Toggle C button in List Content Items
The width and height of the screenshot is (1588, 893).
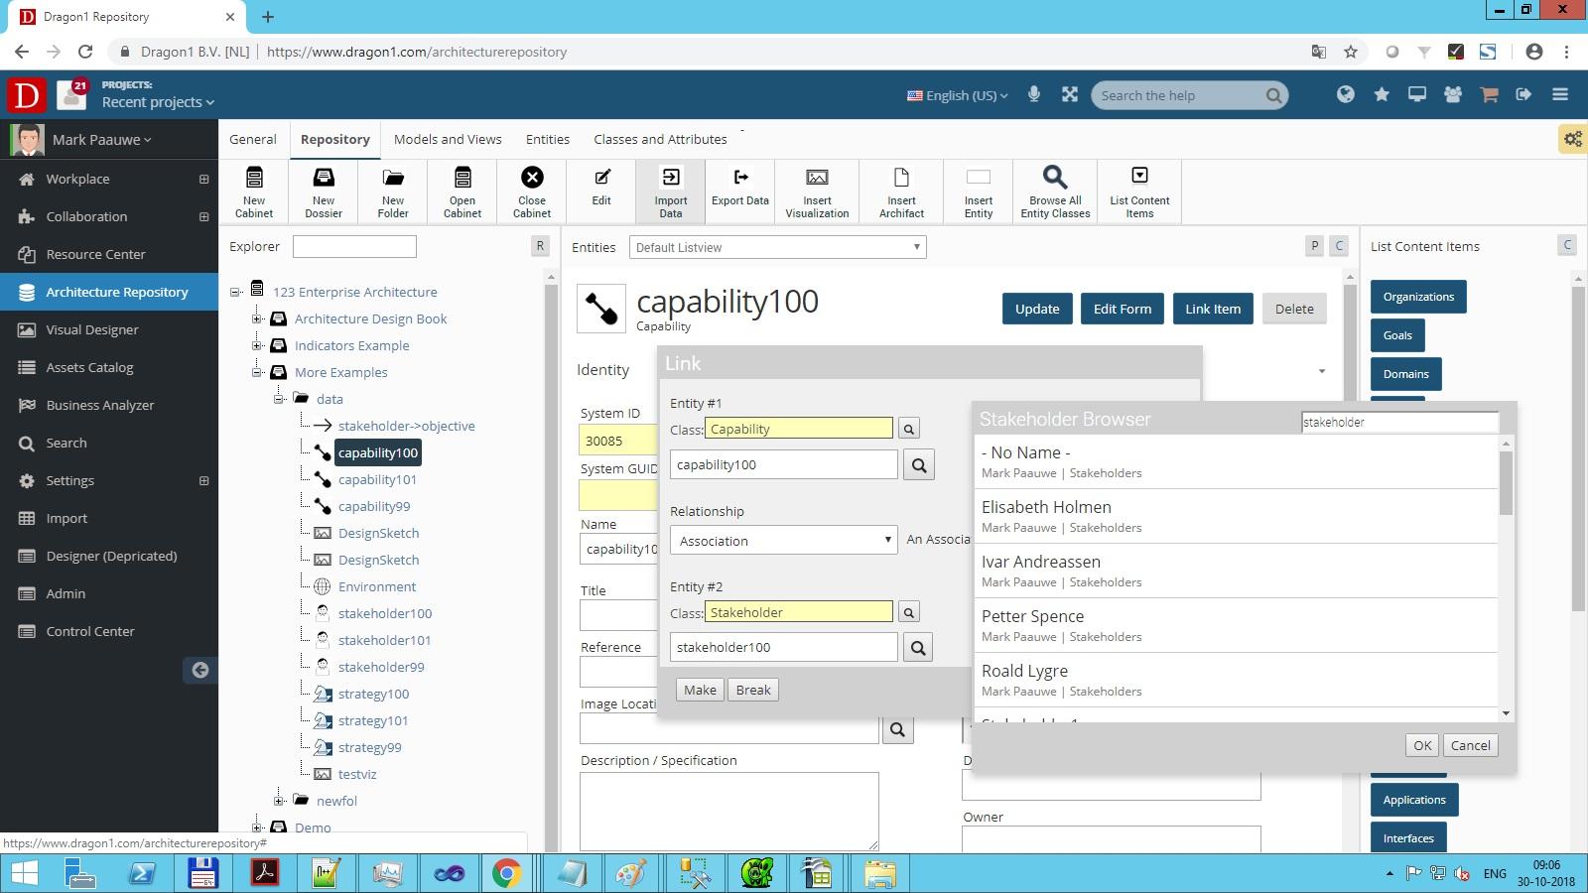1567,245
